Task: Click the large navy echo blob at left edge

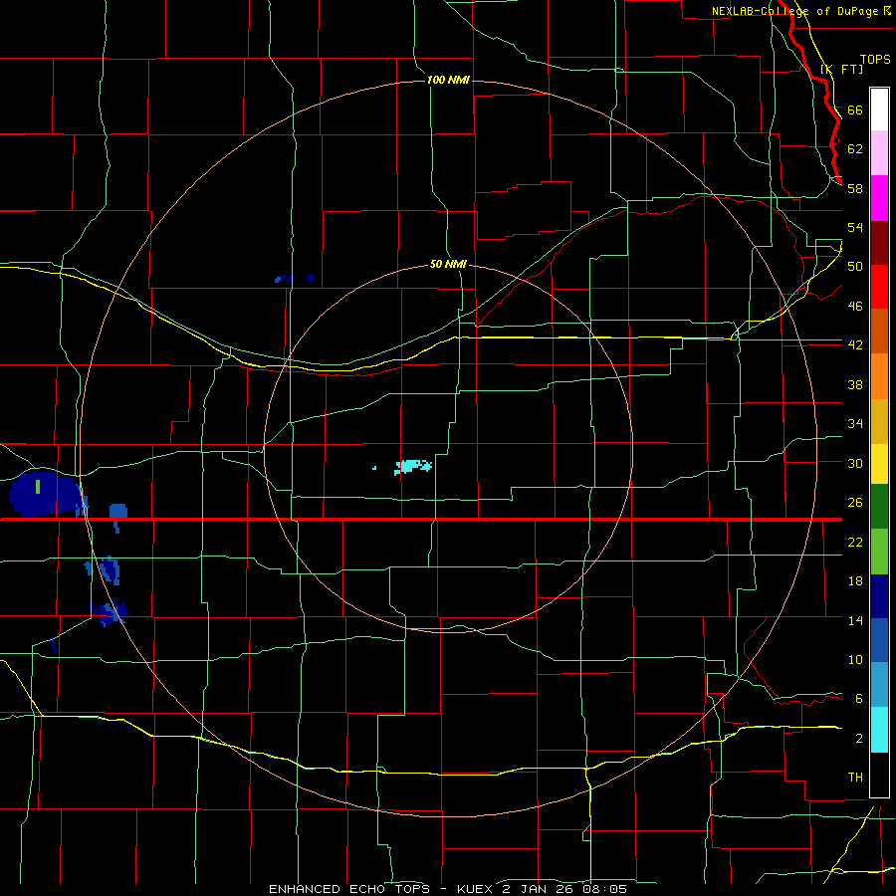Action: tap(46, 494)
